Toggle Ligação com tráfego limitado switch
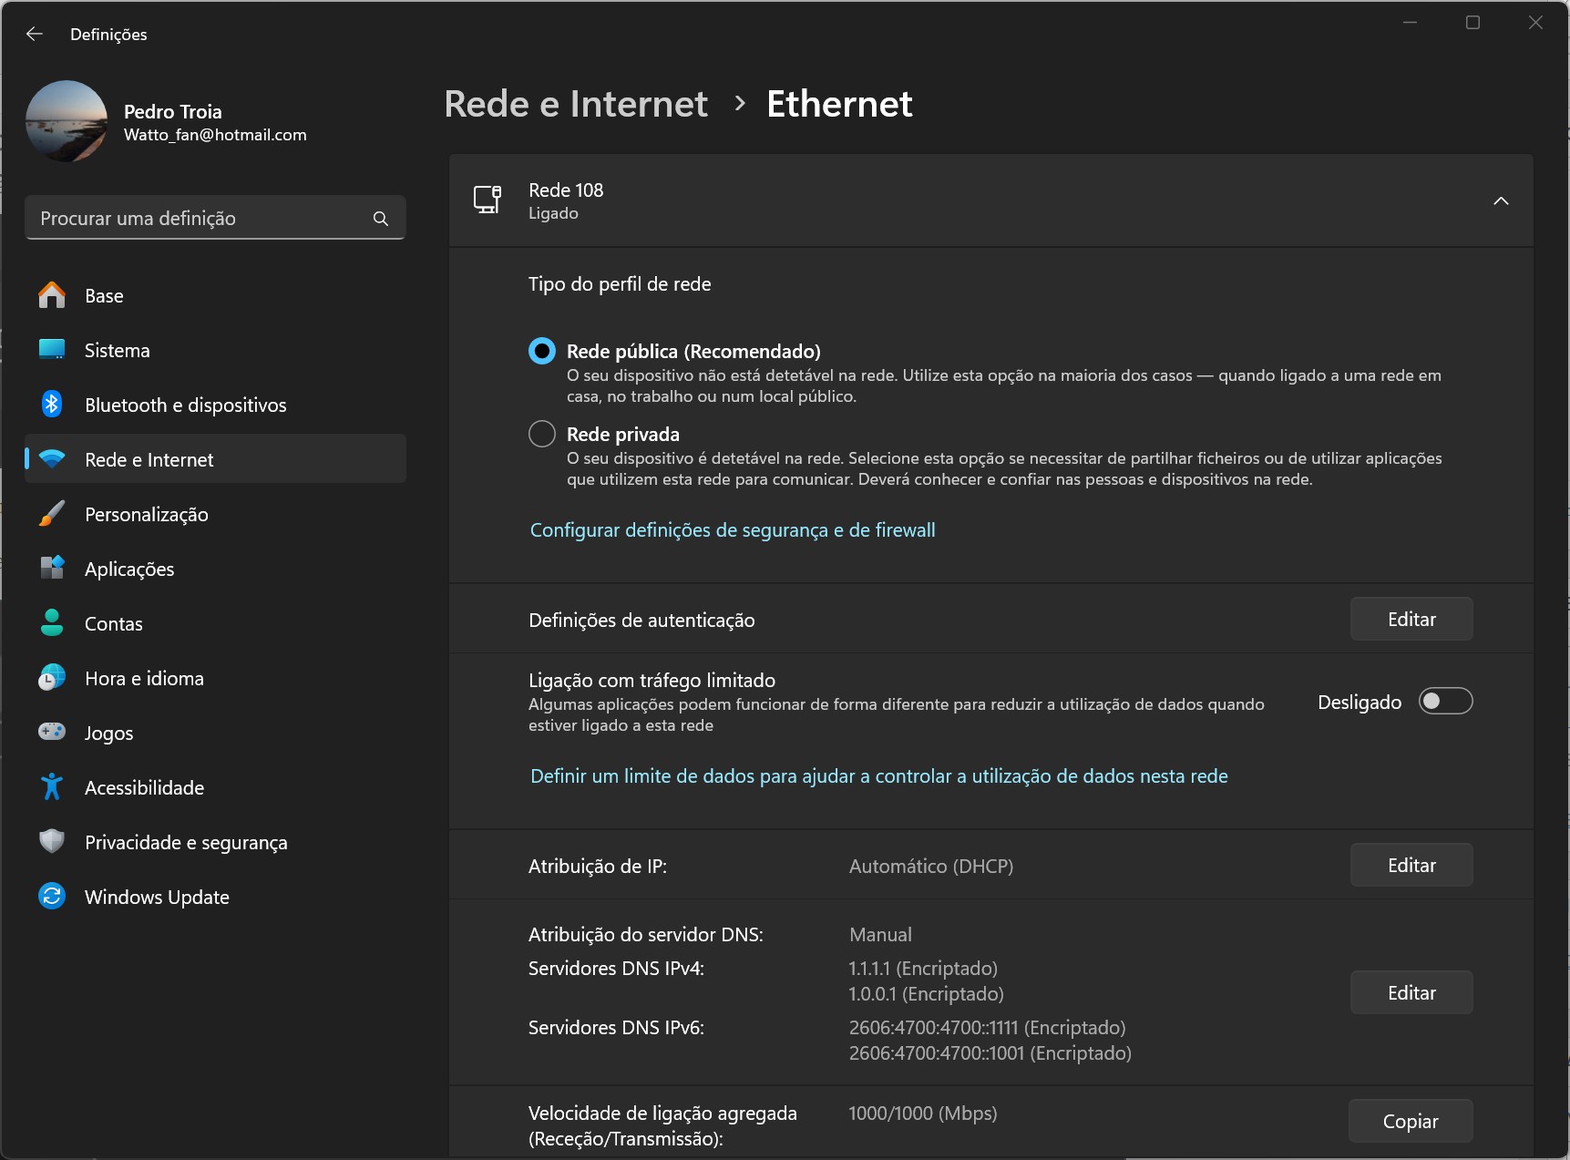Image resolution: width=1570 pixels, height=1160 pixels. [x=1445, y=702]
